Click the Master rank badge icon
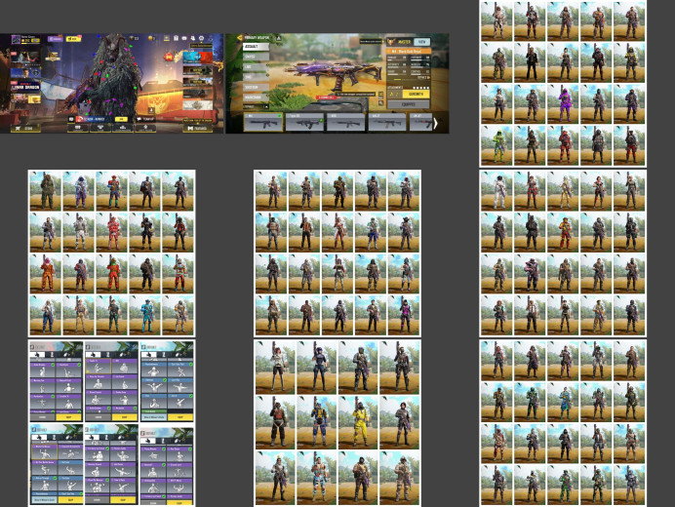The width and height of the screenshot is (675, 507). [391, 42]
